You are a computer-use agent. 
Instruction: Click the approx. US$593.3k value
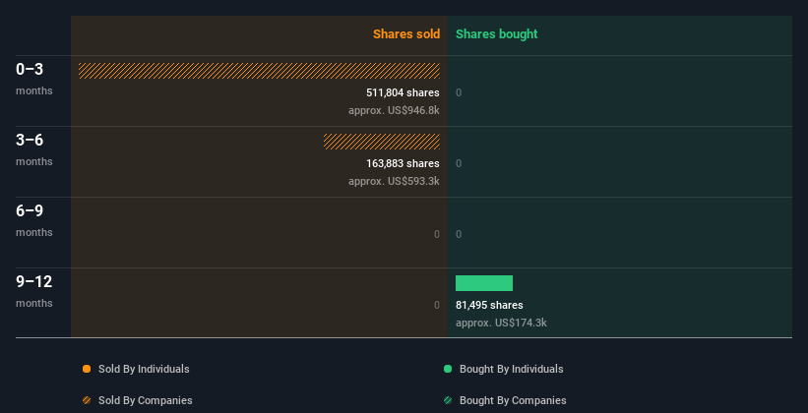(394, 181)
